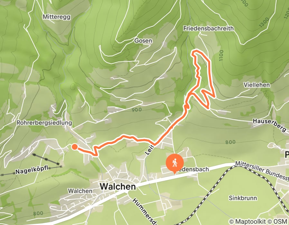Select the Sinkbrunn place label
Viewport: 289px width, 225px height.
(x=243, y=198)
